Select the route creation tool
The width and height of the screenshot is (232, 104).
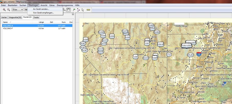coord(78,10)
